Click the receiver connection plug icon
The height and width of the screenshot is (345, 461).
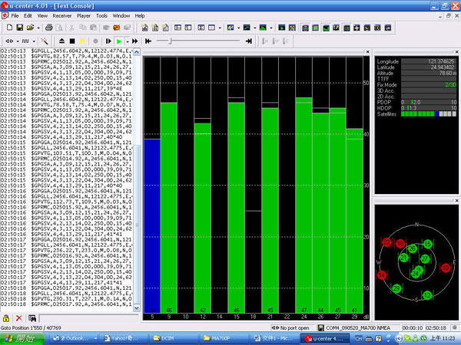click(9, 41)
